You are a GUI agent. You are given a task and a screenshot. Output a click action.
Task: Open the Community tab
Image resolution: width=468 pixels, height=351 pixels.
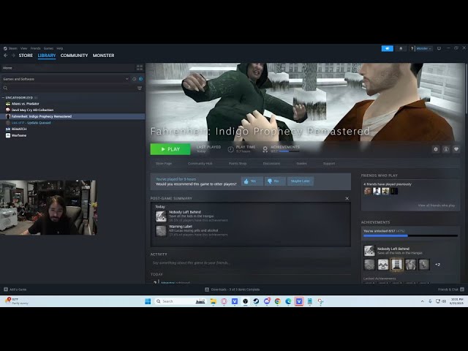coord(74,56)
